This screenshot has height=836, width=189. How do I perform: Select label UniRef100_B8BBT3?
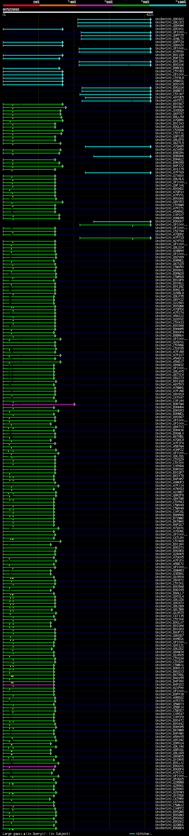(x=170, y=91)
